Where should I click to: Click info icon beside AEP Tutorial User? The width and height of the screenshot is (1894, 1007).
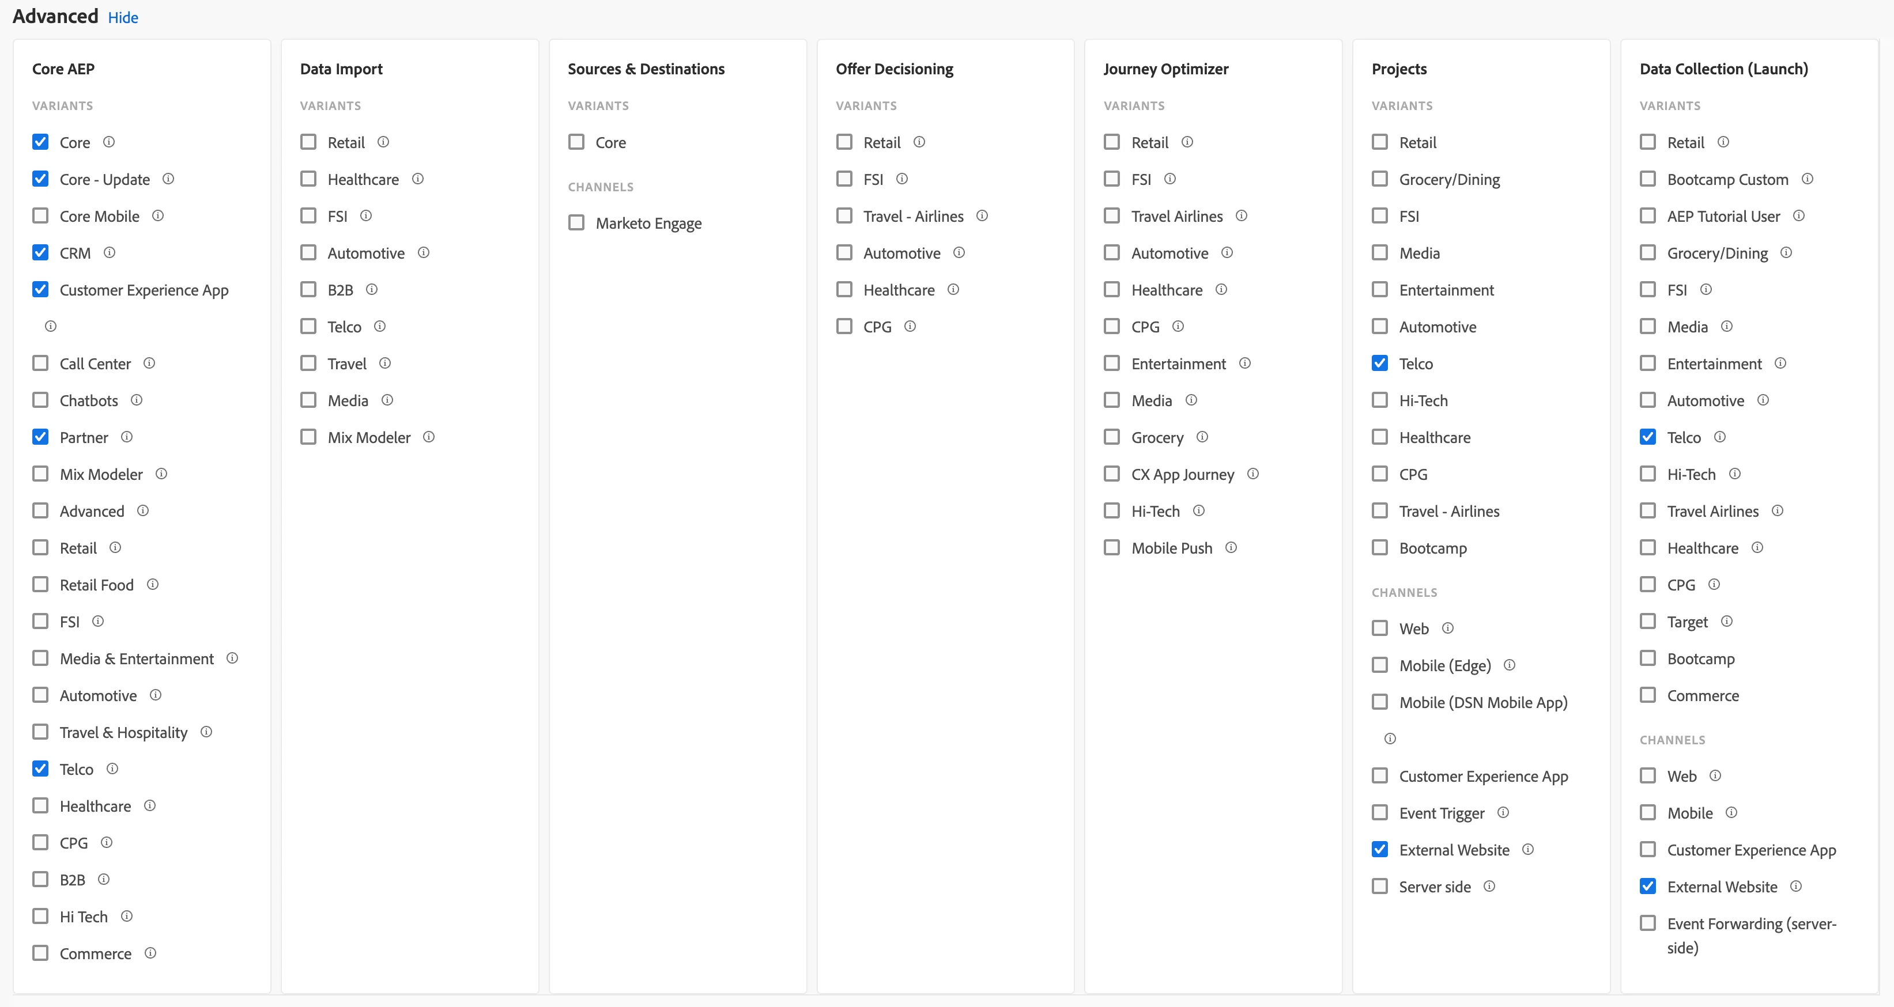tap(1799, 215)
